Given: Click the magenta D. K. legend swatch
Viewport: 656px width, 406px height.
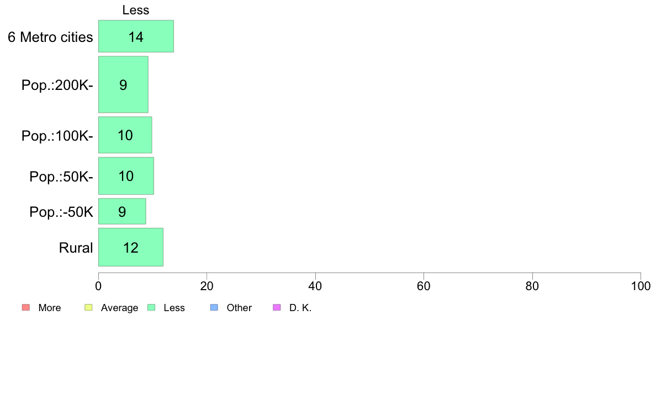Looking at the screenshot, I should pyautogui.click(x=277, y=307).
